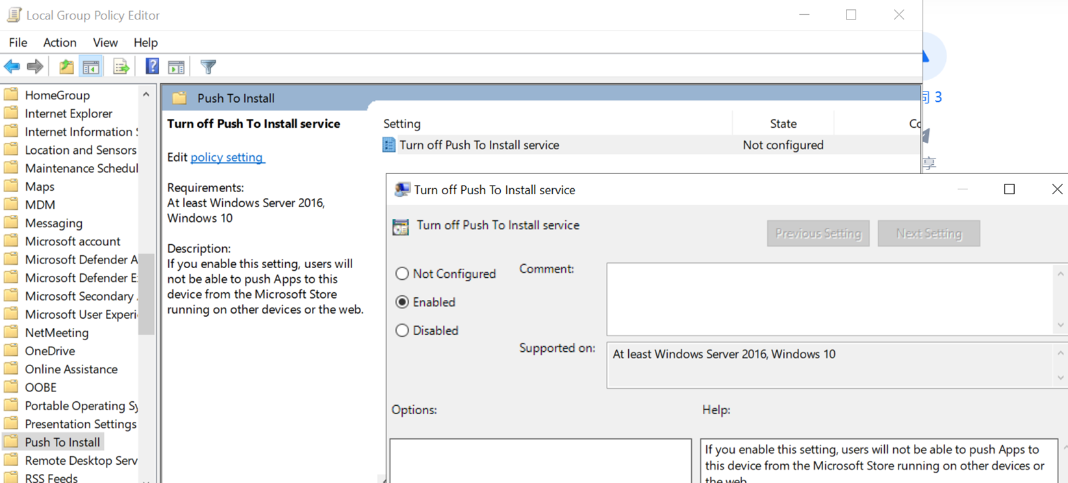Click the Not configured state cell

(783, 145)
